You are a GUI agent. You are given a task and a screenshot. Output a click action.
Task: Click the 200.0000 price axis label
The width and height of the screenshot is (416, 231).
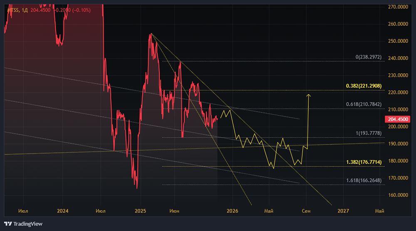click(x=398, y=126)
